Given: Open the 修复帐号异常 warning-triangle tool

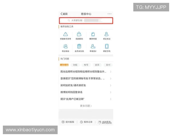Looking at the screenshot, I should 65,36.
